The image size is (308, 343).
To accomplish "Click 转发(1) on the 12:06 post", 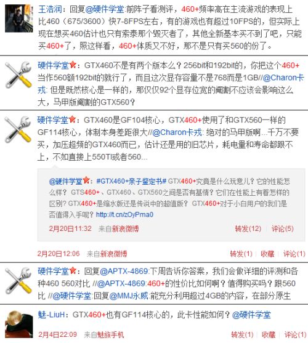I will 241,254.
